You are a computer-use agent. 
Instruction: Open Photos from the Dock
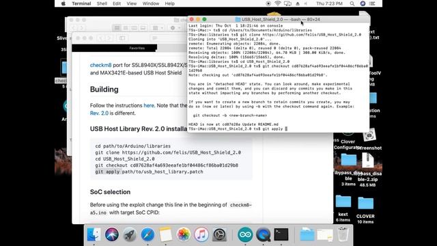pyautogui.click(x=184, y=234)
